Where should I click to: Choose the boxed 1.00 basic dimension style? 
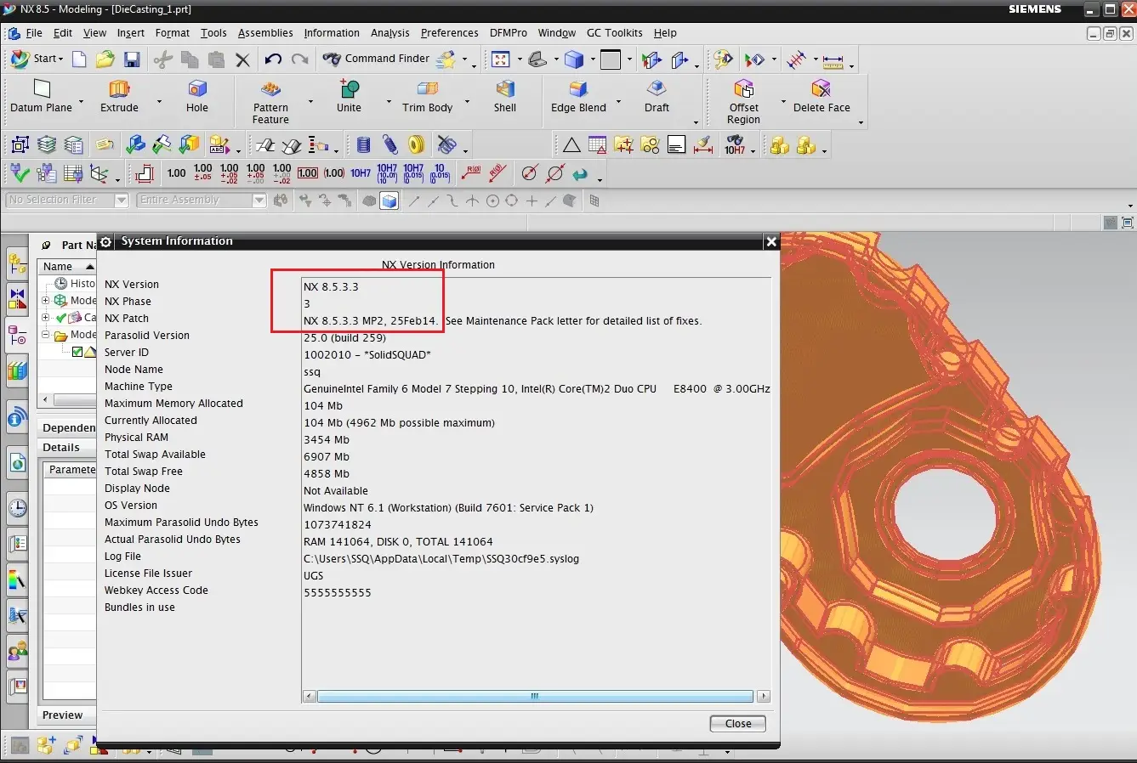click(x=308, y=173)
